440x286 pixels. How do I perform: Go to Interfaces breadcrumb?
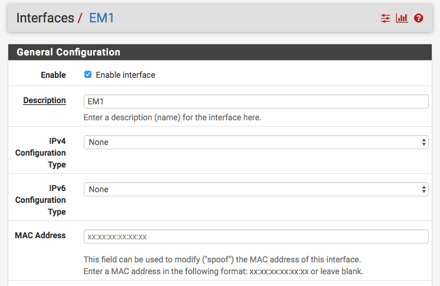click(x=45, y=18)
